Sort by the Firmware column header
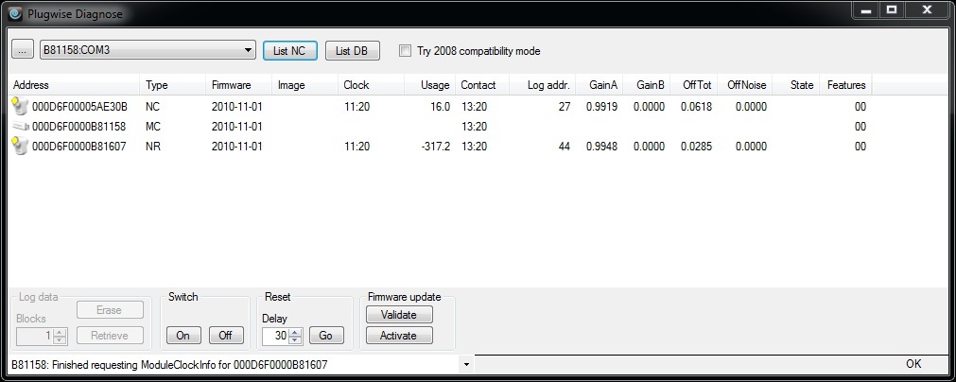Viewport: 956px width, 382px height. [238, 85]
